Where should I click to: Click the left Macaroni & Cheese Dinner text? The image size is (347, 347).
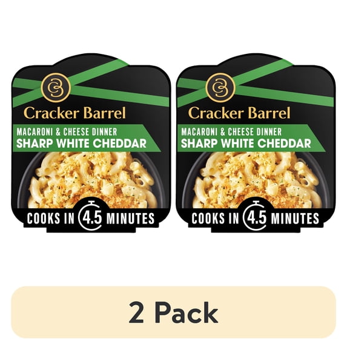coord(67,132)
